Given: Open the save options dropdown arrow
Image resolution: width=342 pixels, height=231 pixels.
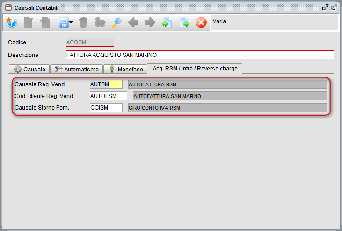Looking at the screenshot, I should click(x=71, y=22).
